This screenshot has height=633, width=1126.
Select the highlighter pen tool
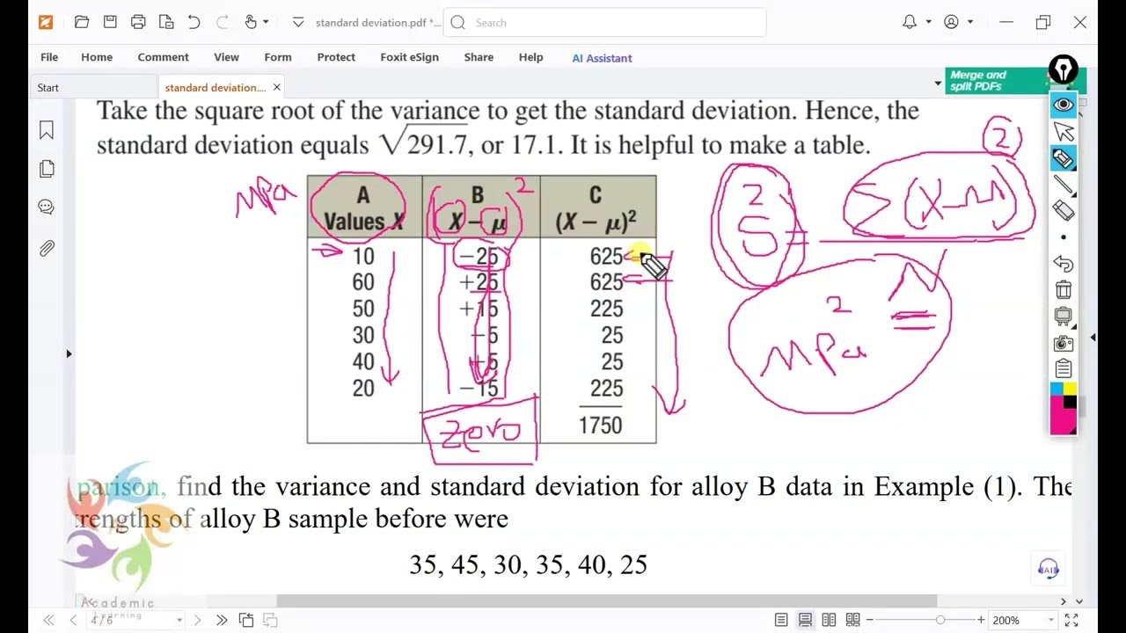point(1064,158)
